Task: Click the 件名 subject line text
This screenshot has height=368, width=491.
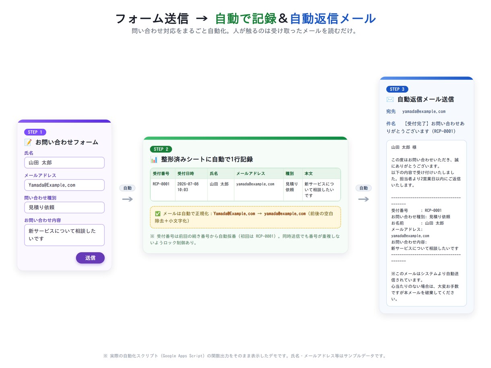Action: [426, 127]
